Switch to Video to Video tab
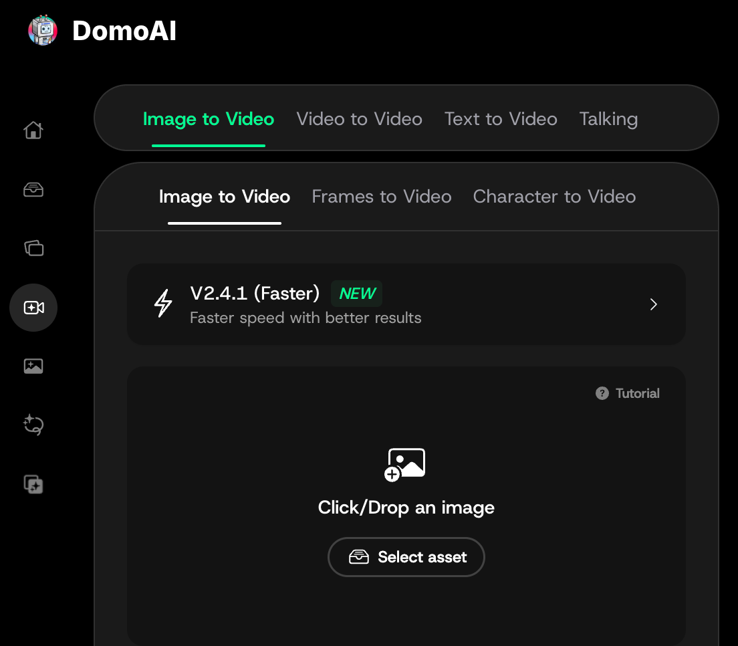The image size is (738, 646). [359, 119]
